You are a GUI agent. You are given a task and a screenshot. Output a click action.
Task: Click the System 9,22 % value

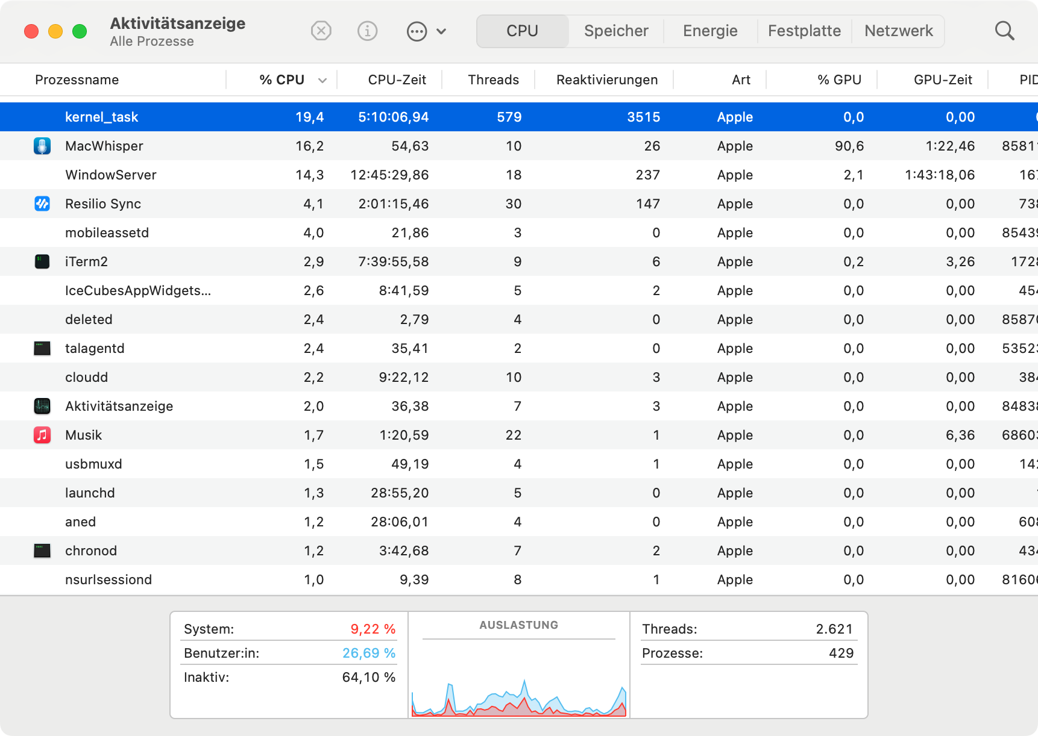(373, 629)
